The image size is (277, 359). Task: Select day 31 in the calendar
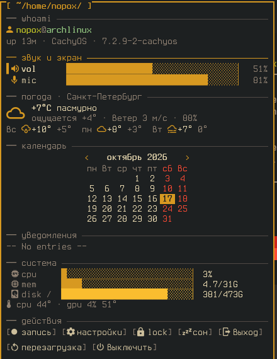pos(167,219)
